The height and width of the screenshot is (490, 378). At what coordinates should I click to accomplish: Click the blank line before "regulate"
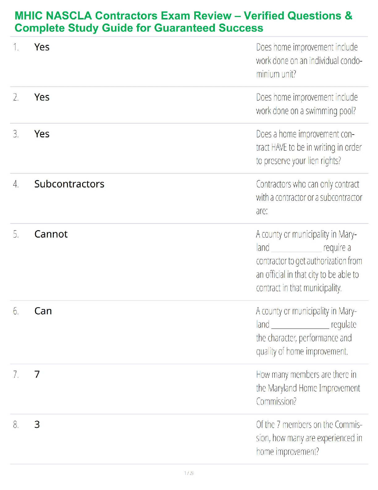coord(300,325)
